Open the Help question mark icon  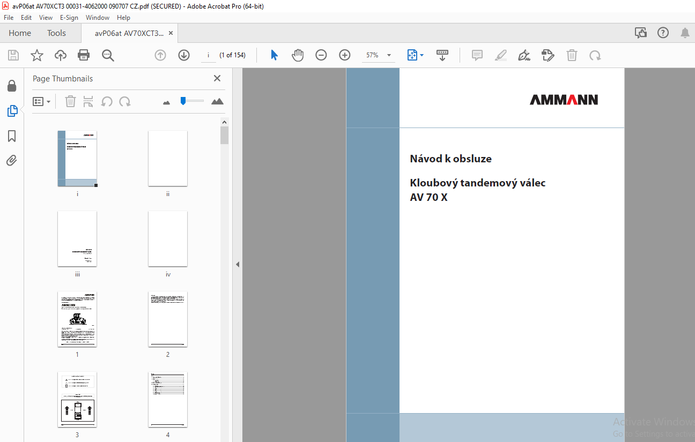pyautogui.click(x=663, y=33)
